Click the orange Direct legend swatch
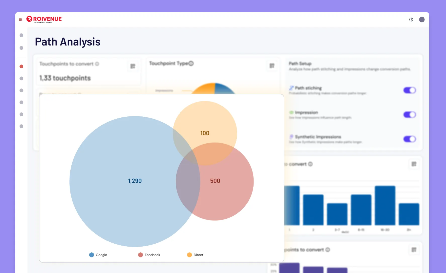The width and height of the screenshot is (446, 273). [189, 255]
